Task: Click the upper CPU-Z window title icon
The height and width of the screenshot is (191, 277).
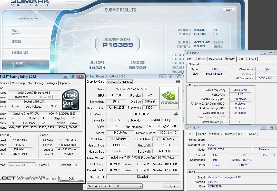Action: [187, 53]
